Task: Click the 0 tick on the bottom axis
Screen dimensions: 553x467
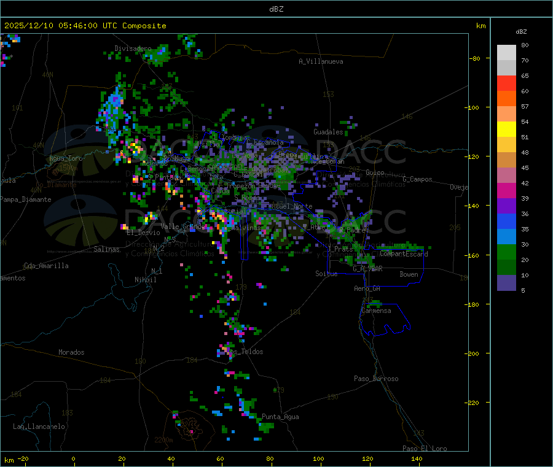Action: coord(73,458)
